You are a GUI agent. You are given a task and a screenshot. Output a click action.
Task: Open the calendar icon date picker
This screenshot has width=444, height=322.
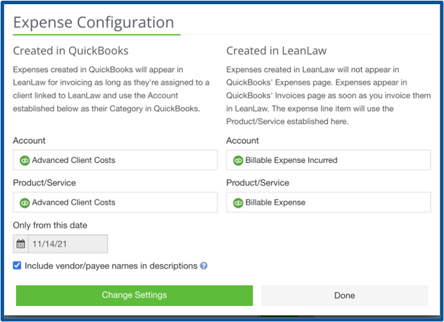tap(21, 244)
